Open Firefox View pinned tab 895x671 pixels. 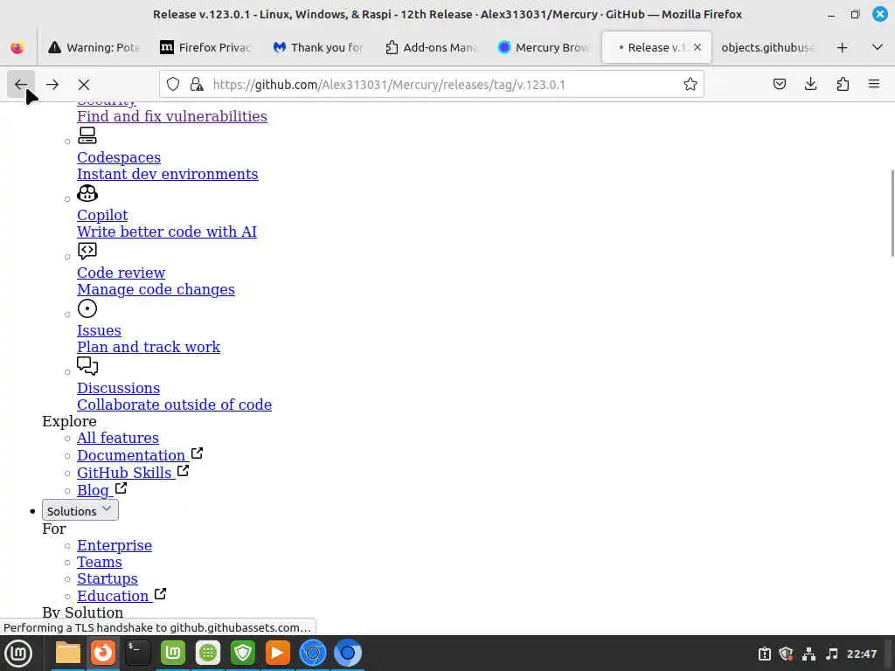click(x=17, y=47)
